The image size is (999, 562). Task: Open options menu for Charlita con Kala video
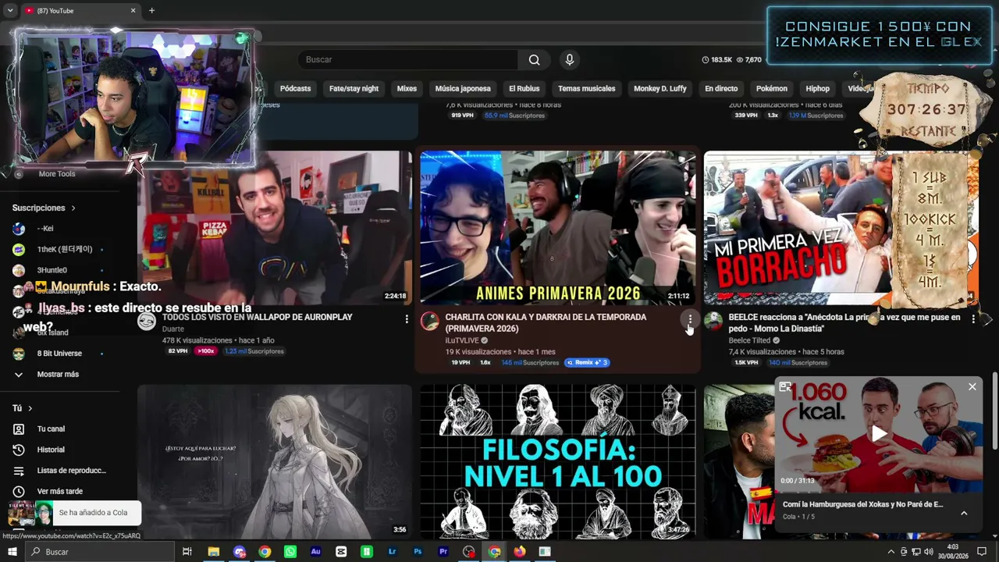(x=690, y=318)
